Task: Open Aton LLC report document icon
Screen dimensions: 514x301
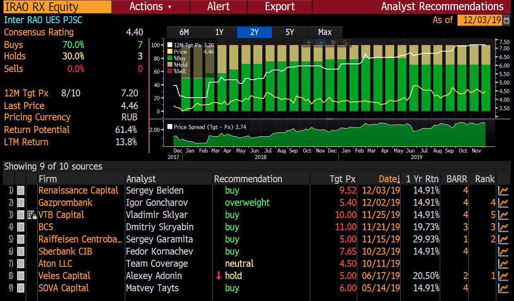Action: (20, 264)
